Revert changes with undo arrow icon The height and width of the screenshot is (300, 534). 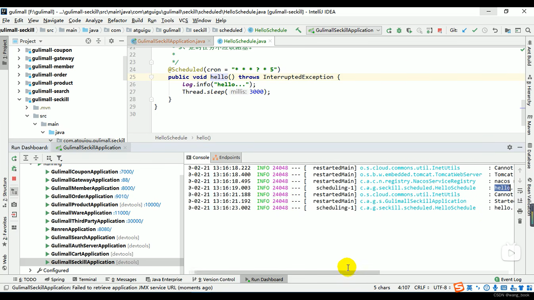(495, 30)
